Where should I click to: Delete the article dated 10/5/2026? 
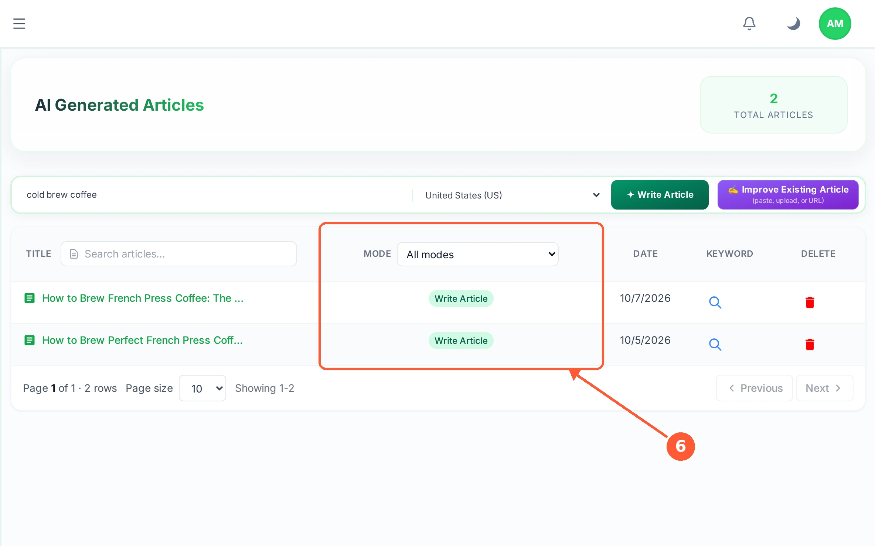810,345
